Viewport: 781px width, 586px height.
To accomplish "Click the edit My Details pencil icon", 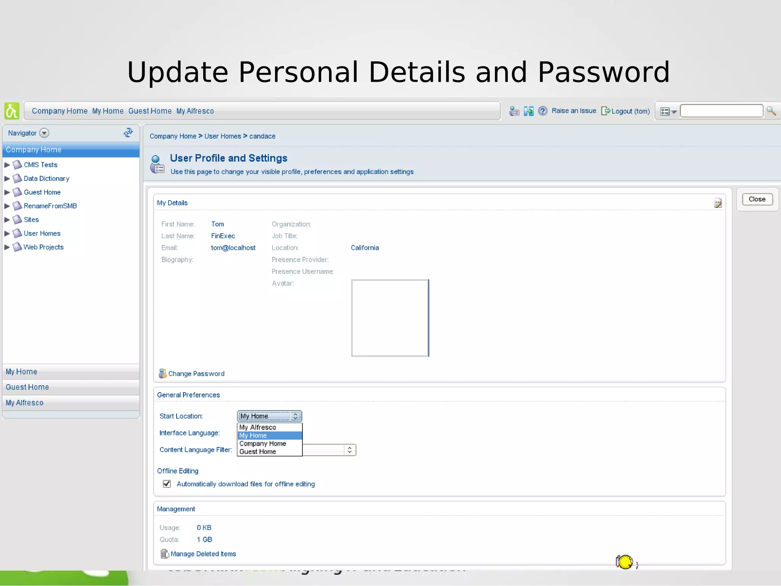I will [718, 203].
